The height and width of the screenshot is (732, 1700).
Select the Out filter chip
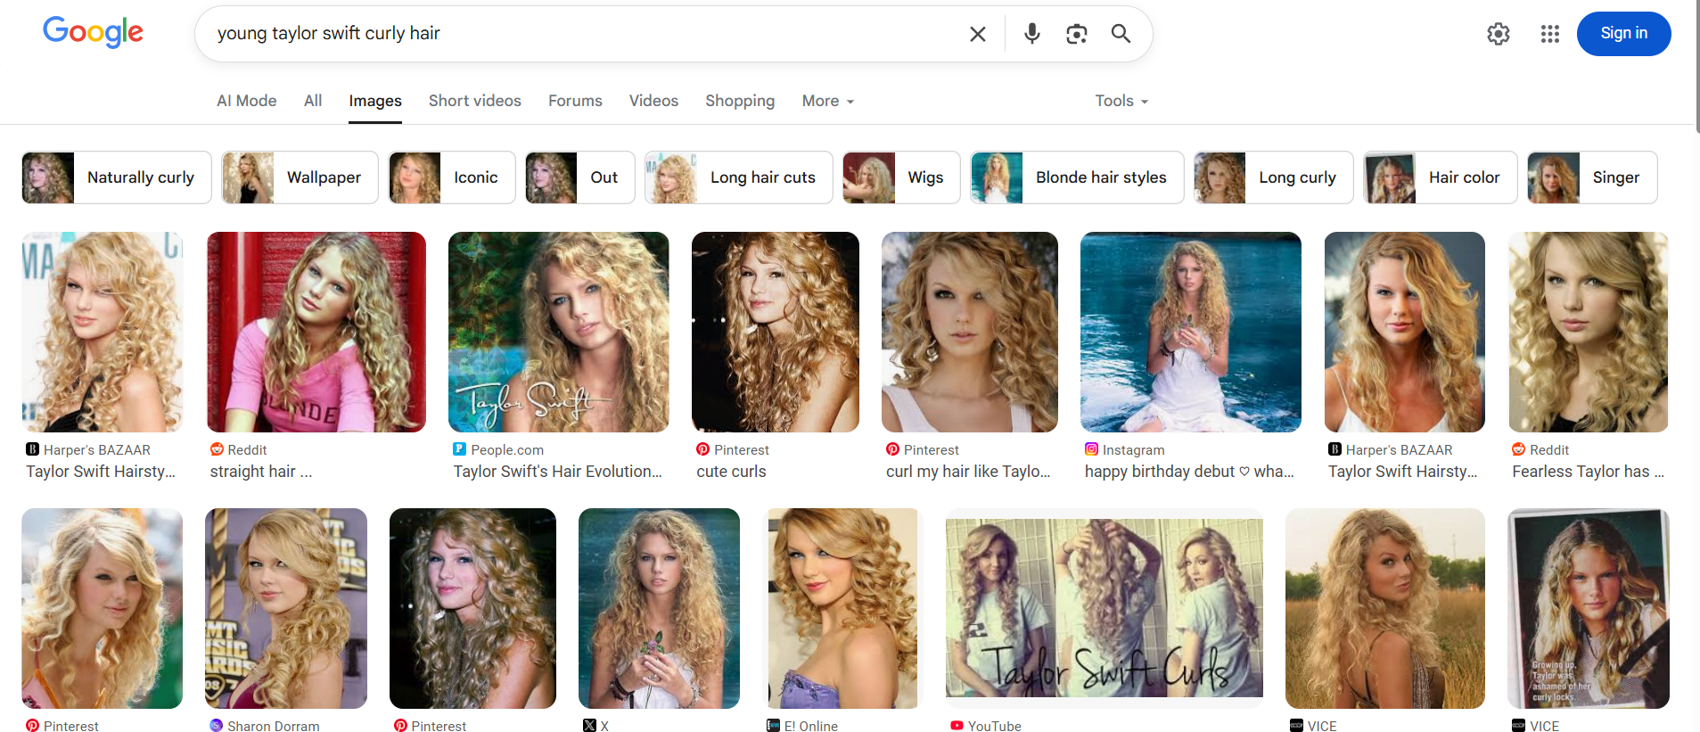580,177
